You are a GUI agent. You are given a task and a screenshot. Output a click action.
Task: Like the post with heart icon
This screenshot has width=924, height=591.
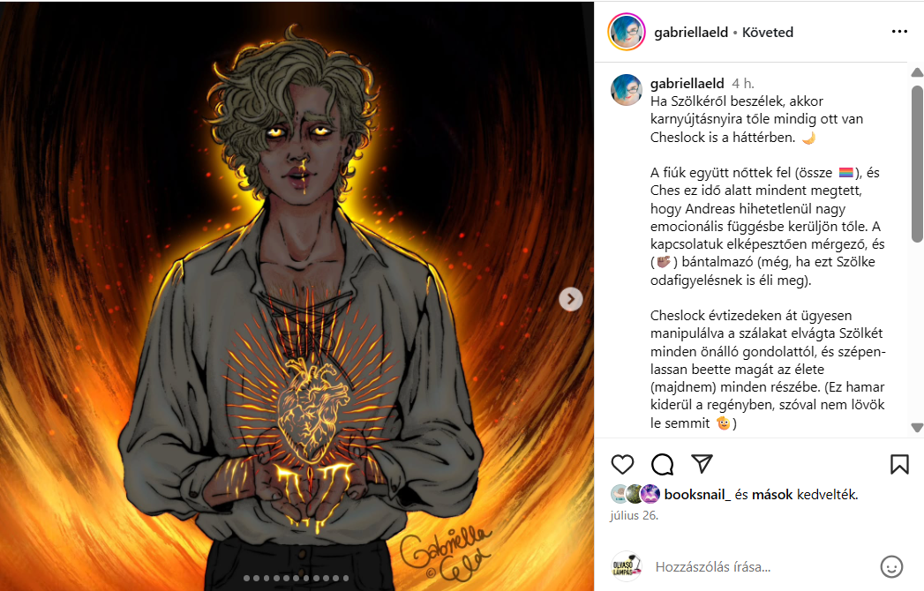tap(622, 464)
